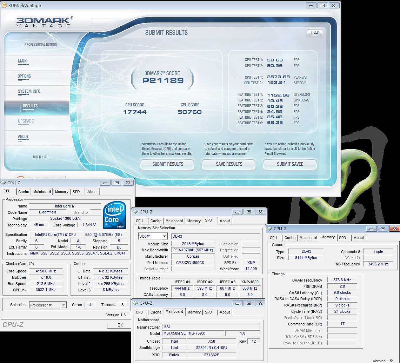Click the FEATURE TEST 1 result 1152.66
Image resolution: width=400 pixels, height=363 pixels.
[x=278, y=95]
